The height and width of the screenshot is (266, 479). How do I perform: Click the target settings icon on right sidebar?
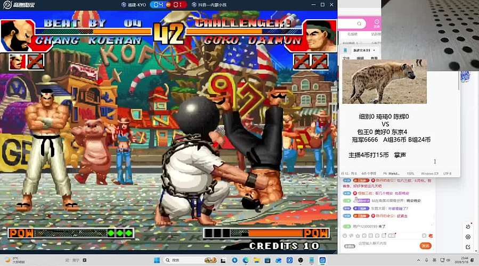point(468,237)
